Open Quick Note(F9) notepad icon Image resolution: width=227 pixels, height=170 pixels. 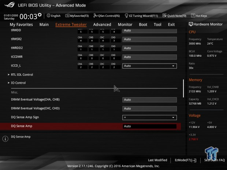coord(164,15)
